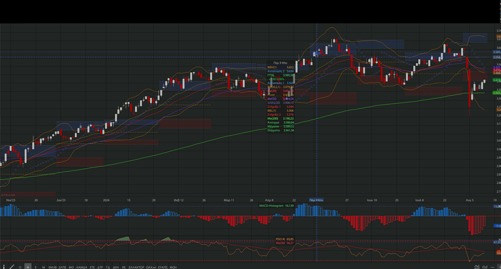Open the ΕΛΠΕ symbol shortcut
This screenshot has width=501, height=269.
(x=62, y=267)
